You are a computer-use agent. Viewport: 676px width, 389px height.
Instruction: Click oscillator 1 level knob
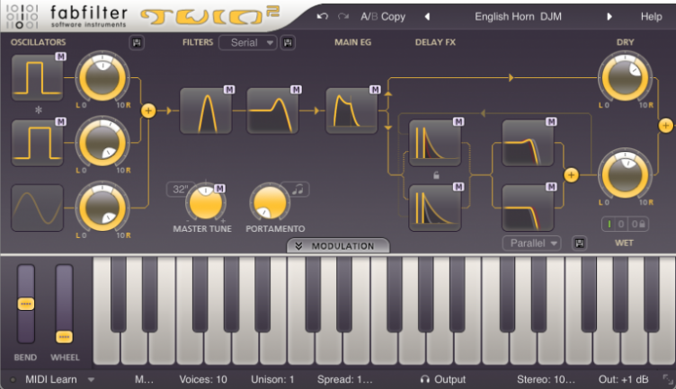[102, 77]
